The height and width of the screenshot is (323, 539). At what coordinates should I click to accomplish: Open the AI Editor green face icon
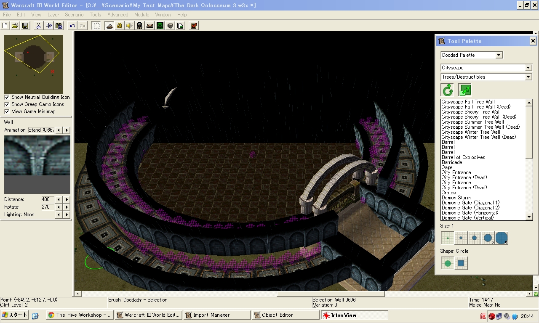160,26
